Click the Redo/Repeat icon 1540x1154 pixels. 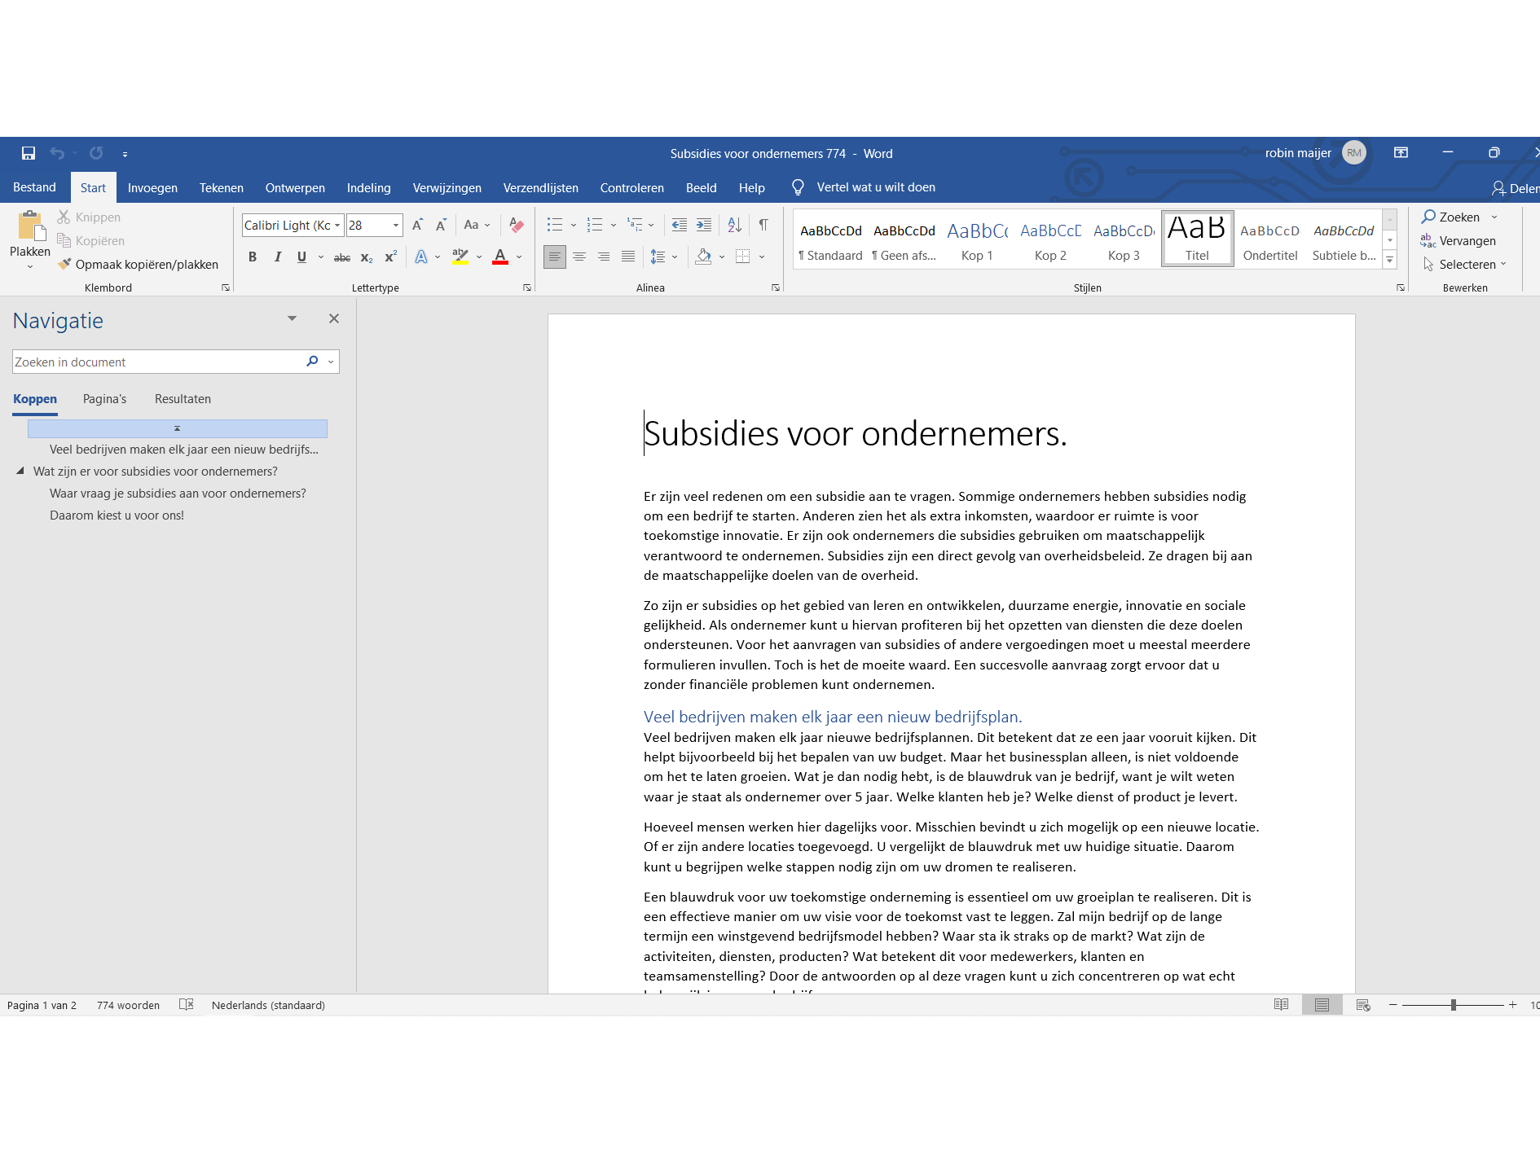tap(96, 153)
